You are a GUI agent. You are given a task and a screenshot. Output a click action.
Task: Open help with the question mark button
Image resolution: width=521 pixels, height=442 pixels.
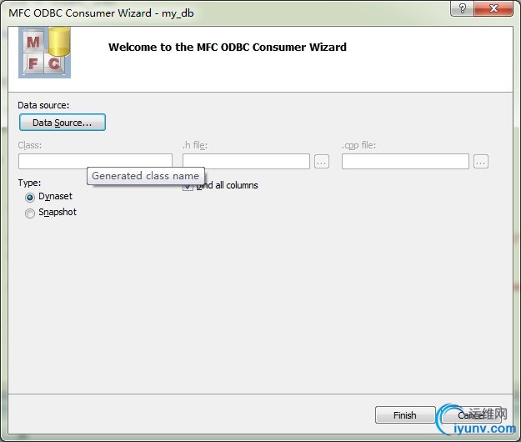click(462, 8)
